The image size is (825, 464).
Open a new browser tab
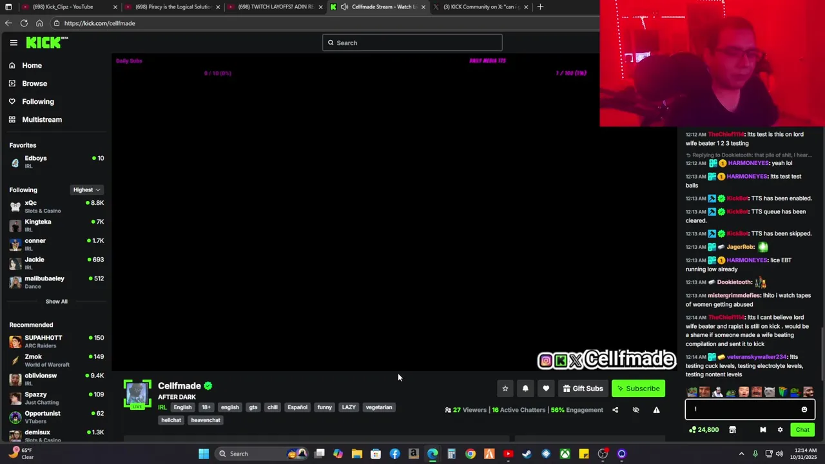[540, 7]
